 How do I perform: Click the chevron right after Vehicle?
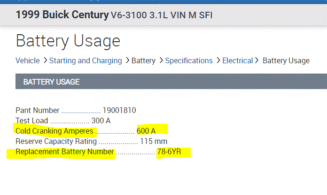[x=45, y=60]
